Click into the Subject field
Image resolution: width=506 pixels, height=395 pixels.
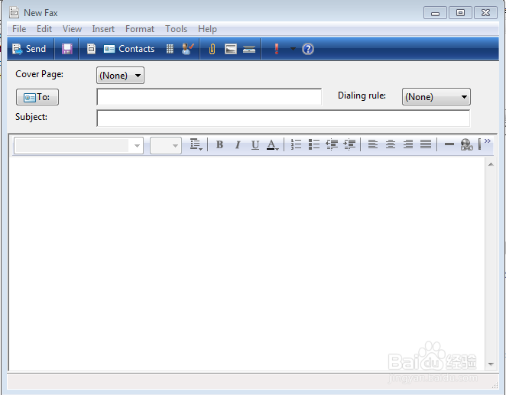pyautogui.click(x=283, y=118)
